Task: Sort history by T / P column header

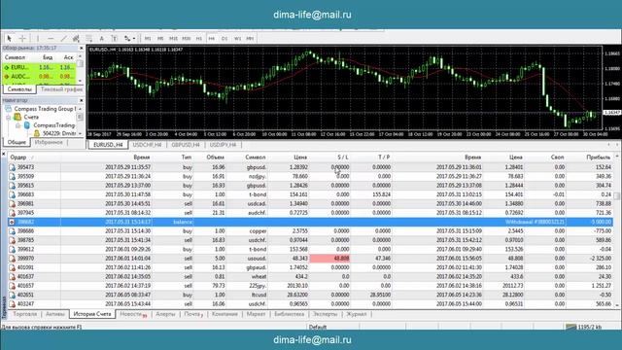Action: (x=384, y=157)
